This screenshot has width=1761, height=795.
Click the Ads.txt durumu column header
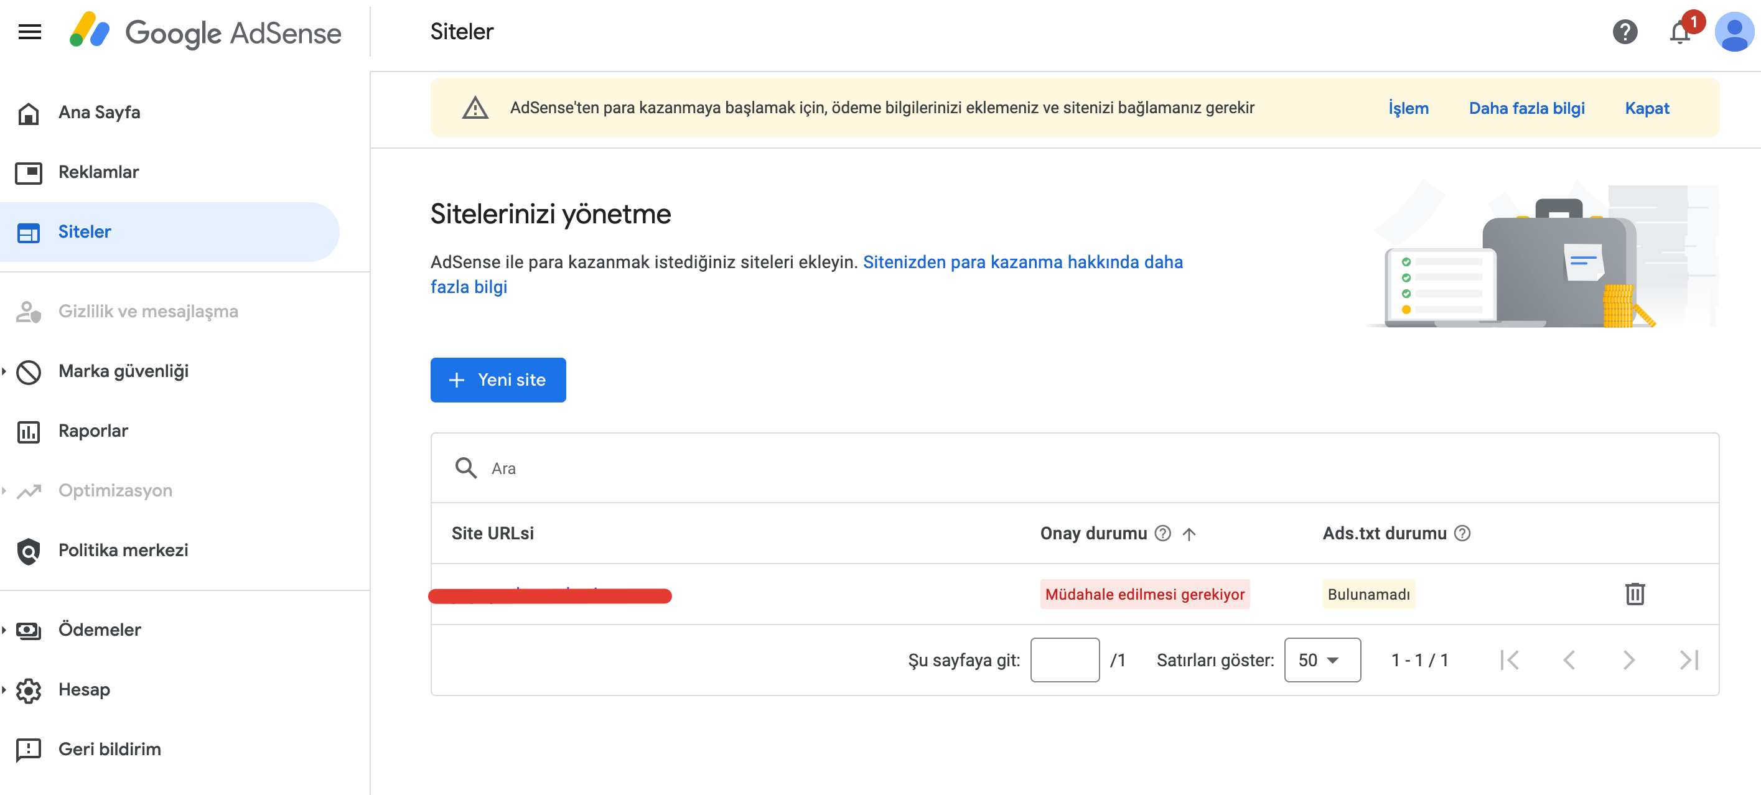click(x=1385, y=533)
